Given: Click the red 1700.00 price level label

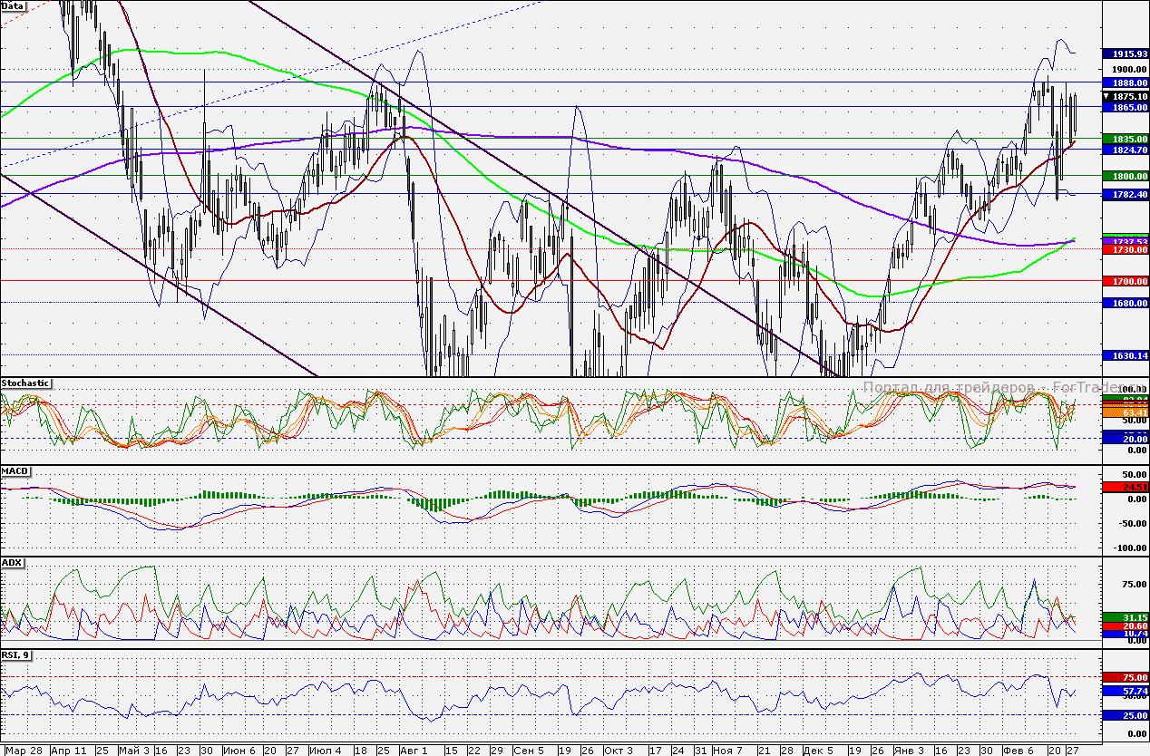Looking at the screenshot, I should (x=1126, y=281).
